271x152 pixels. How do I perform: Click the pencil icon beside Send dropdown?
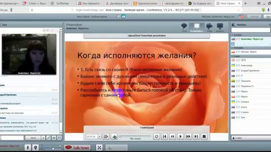click(49, 138)
